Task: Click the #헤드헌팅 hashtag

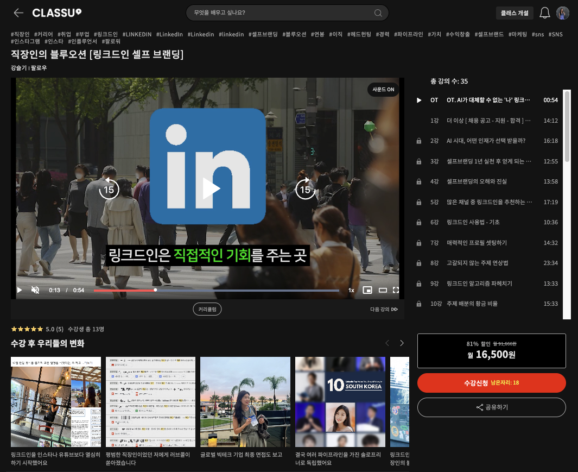Action: 359,34
